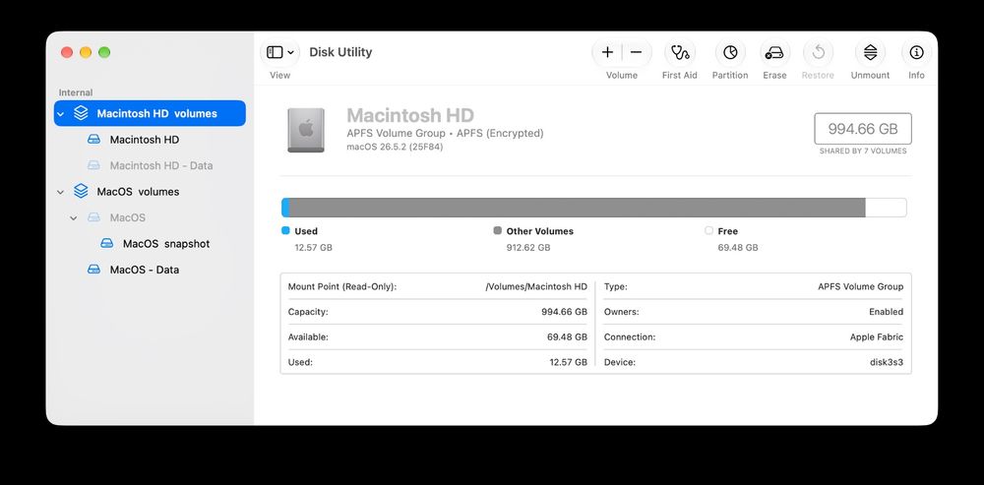Click the Erase label
Screen dimensions: 984x485
pyautogui.click(x=774, y=76)
